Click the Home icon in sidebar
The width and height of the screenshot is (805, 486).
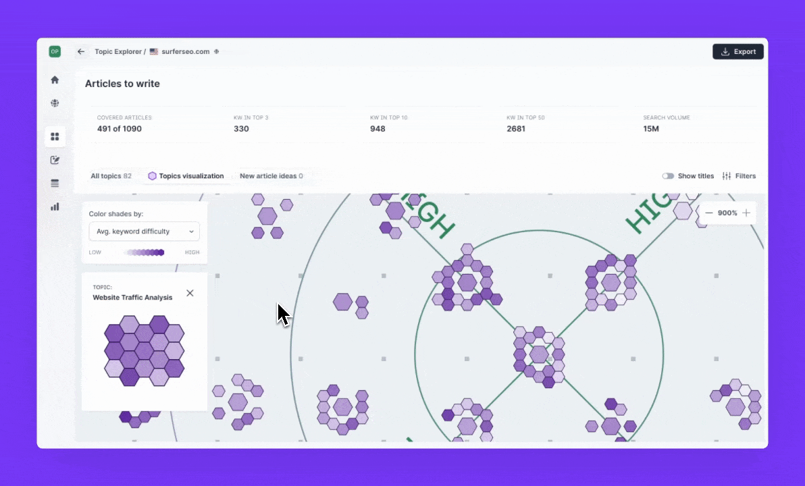click(55, 80)
